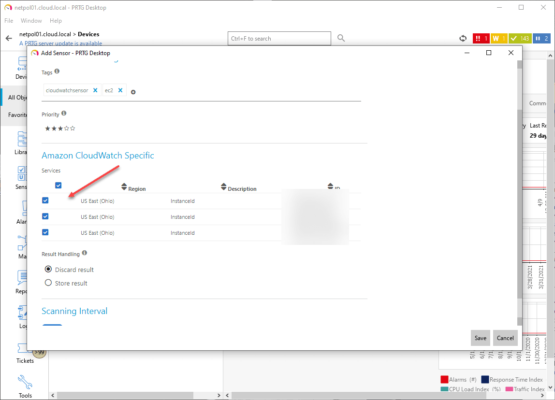Click the Ctrl+F search field
The width and height of the screenshot is (555, 400).
(279, 38)
